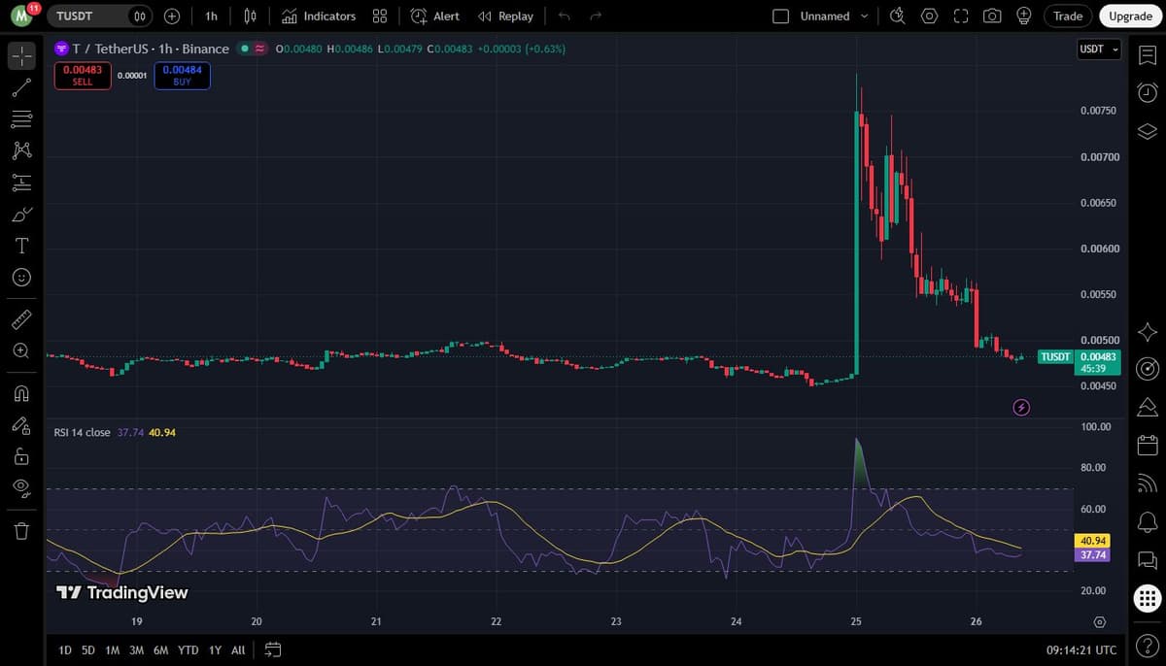Open the indicator templates grid
This screenshot has height=666, width=1166.
click(x=381, y=17)
